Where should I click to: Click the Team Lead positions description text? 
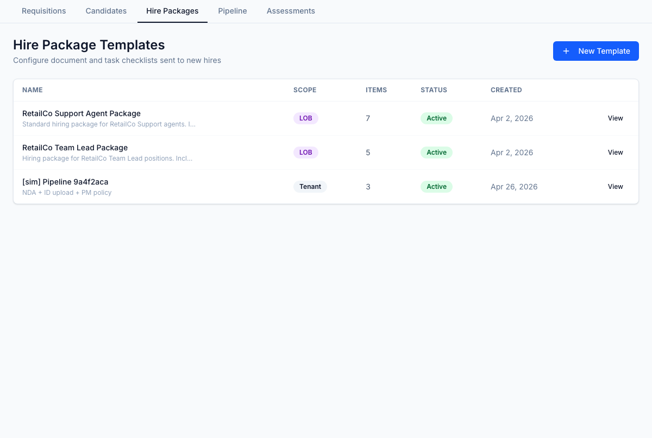coord(107,158)
